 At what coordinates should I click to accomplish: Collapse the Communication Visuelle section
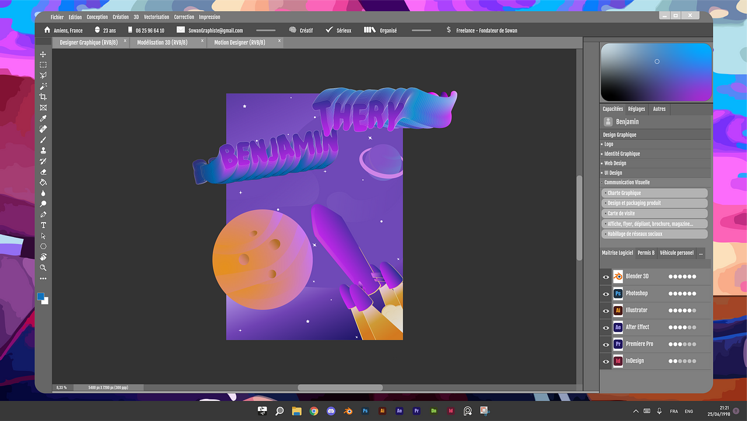click(656, 182)
